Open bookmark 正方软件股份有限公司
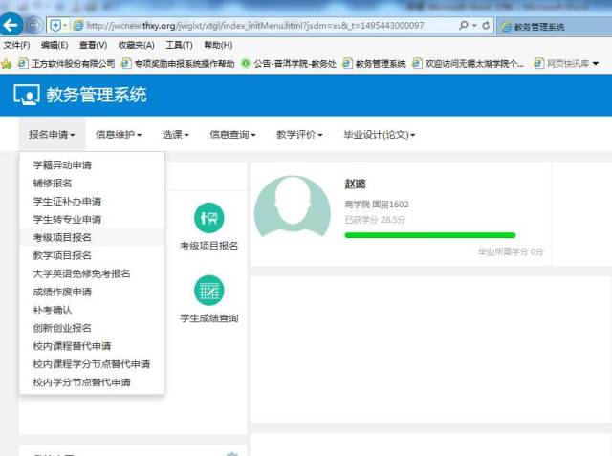 [67, 64]
